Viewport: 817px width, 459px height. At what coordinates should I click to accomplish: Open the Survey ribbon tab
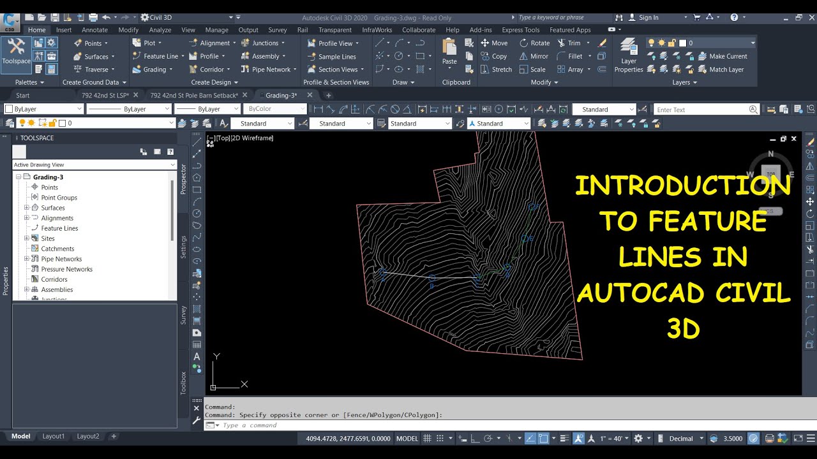point(277,29)
